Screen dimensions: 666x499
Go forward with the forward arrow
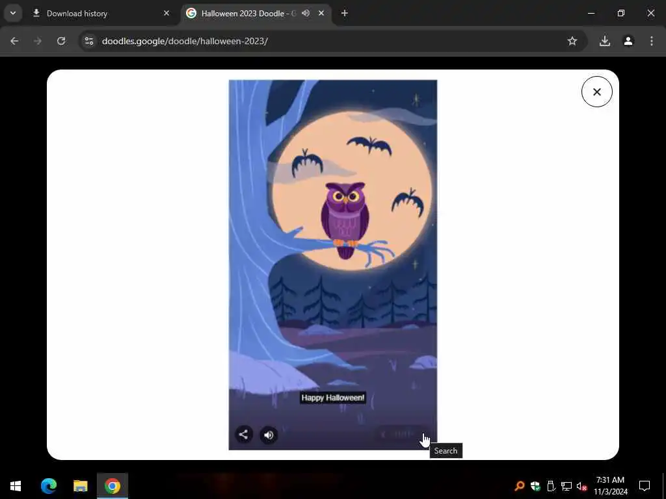38,41
